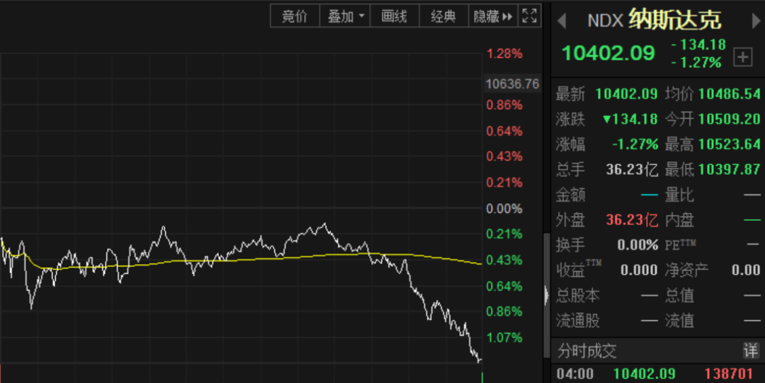Click the green volume bar at chart end

(482, 377)
